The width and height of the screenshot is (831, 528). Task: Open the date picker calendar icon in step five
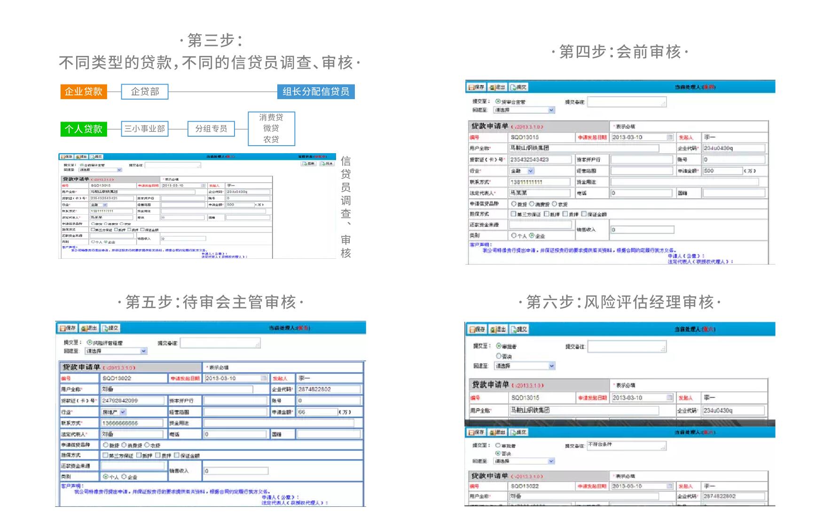pos(263,378)
